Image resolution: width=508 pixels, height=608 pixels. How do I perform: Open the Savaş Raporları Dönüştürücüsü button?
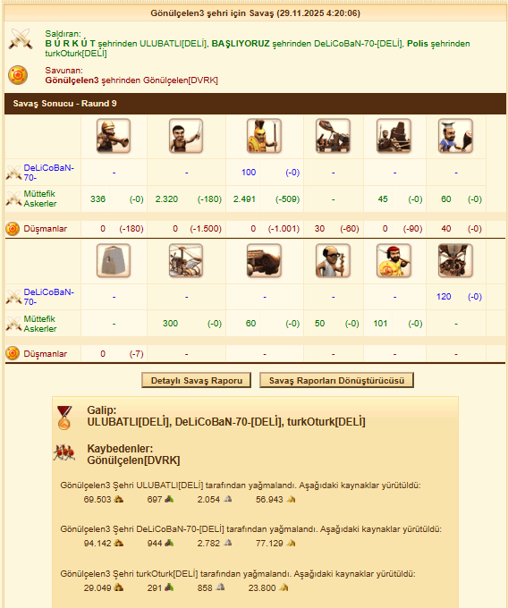(x=336, y=380)
